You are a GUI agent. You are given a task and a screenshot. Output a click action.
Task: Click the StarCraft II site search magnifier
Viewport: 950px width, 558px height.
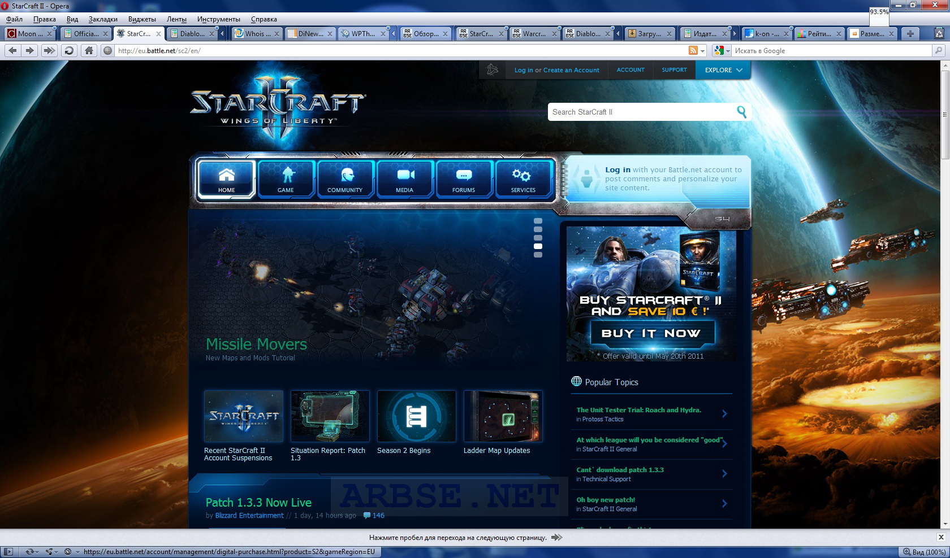click(x=741, y=112)
